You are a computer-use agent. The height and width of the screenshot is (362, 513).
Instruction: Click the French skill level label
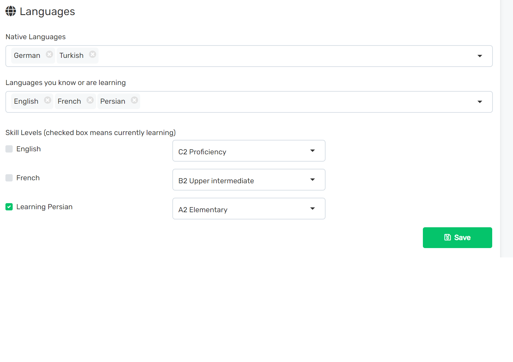tap(28, 178)
